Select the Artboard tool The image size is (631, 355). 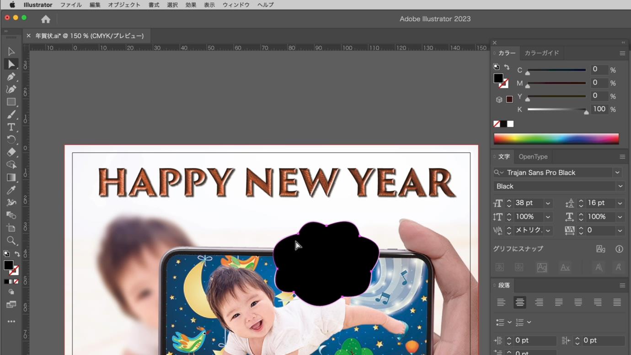coord(11,228)
